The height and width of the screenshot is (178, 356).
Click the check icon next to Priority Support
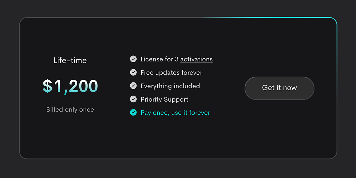[x=133, y=99]
